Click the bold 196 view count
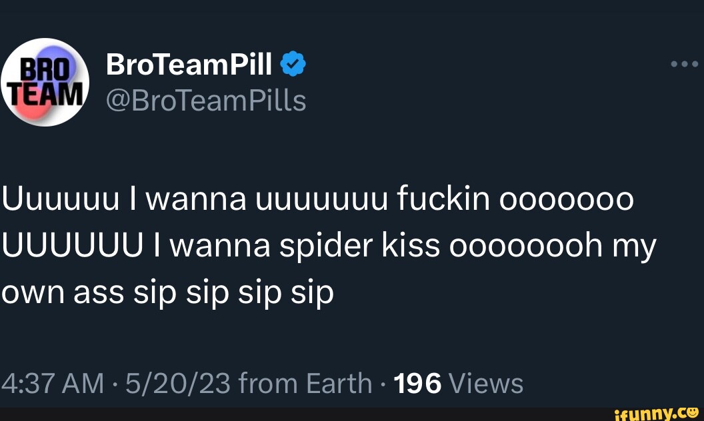The image size is (704, 421). click(418, 384)
